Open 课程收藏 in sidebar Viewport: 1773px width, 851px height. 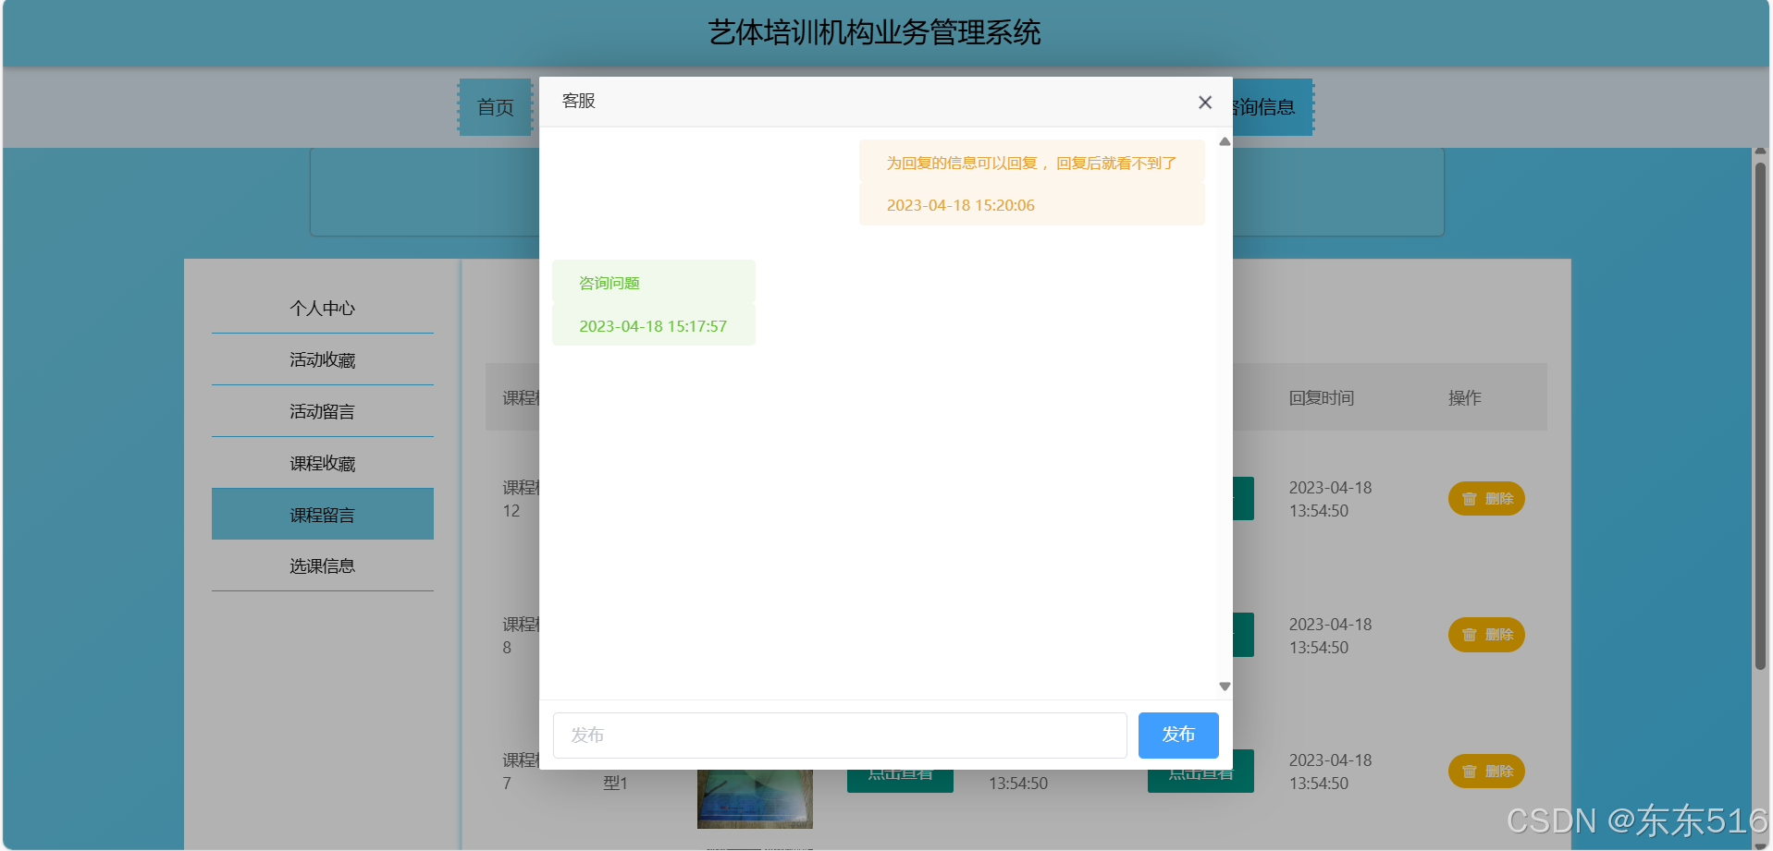click(x=322, y=464)
